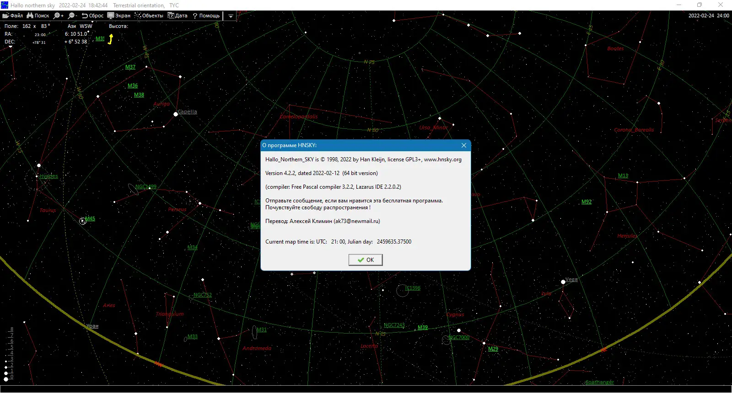The image size is (732, 393).
Task: Select the M31 galaxy label
Action: coord(262,329)
